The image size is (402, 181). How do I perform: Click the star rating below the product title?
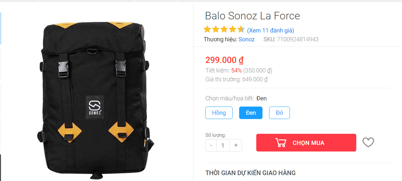point(224,30)
